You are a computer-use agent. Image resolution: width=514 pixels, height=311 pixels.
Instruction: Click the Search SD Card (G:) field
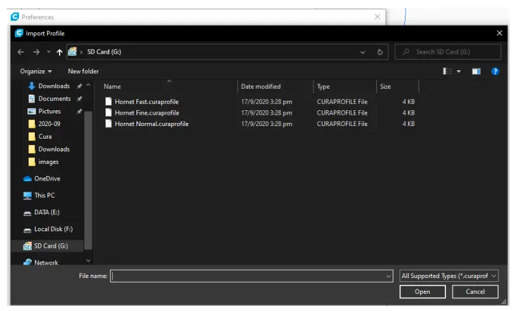pos(448,52)
